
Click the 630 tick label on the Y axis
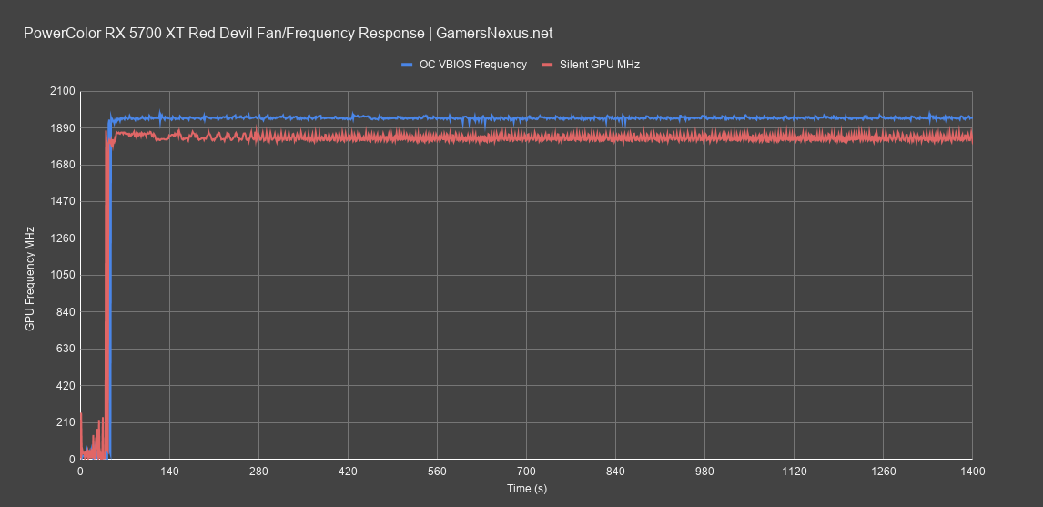[66, 350]
